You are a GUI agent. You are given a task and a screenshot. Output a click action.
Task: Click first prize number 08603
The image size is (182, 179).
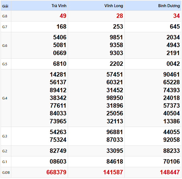[x=58, y=162]
